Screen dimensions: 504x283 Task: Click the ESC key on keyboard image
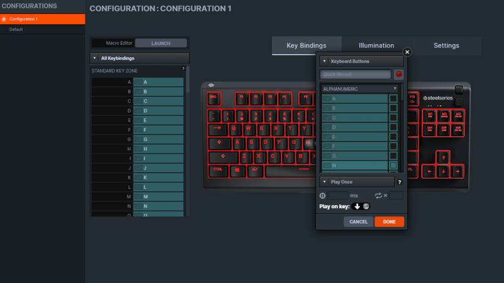213,98
